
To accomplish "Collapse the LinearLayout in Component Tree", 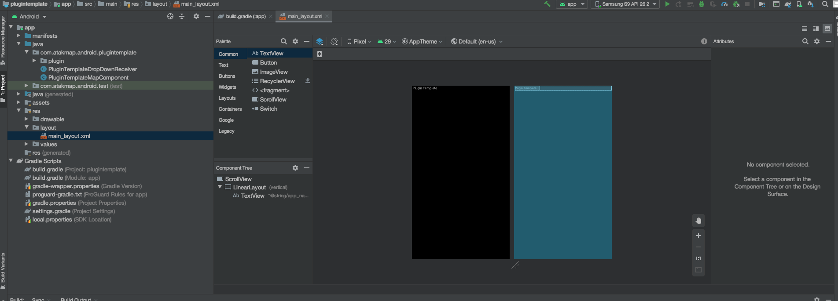I will tap(220, 187).
